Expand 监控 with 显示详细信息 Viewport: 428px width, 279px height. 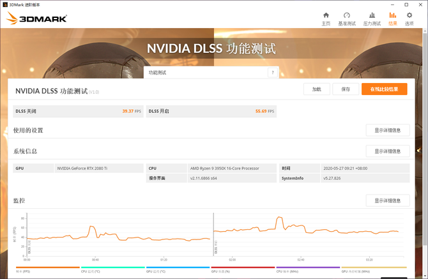[387, 200]
